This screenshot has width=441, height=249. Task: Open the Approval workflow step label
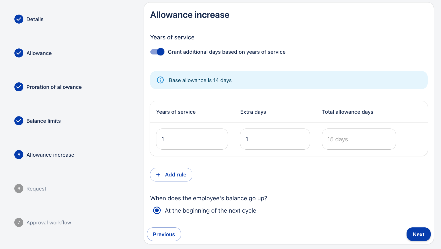(49, 223)
